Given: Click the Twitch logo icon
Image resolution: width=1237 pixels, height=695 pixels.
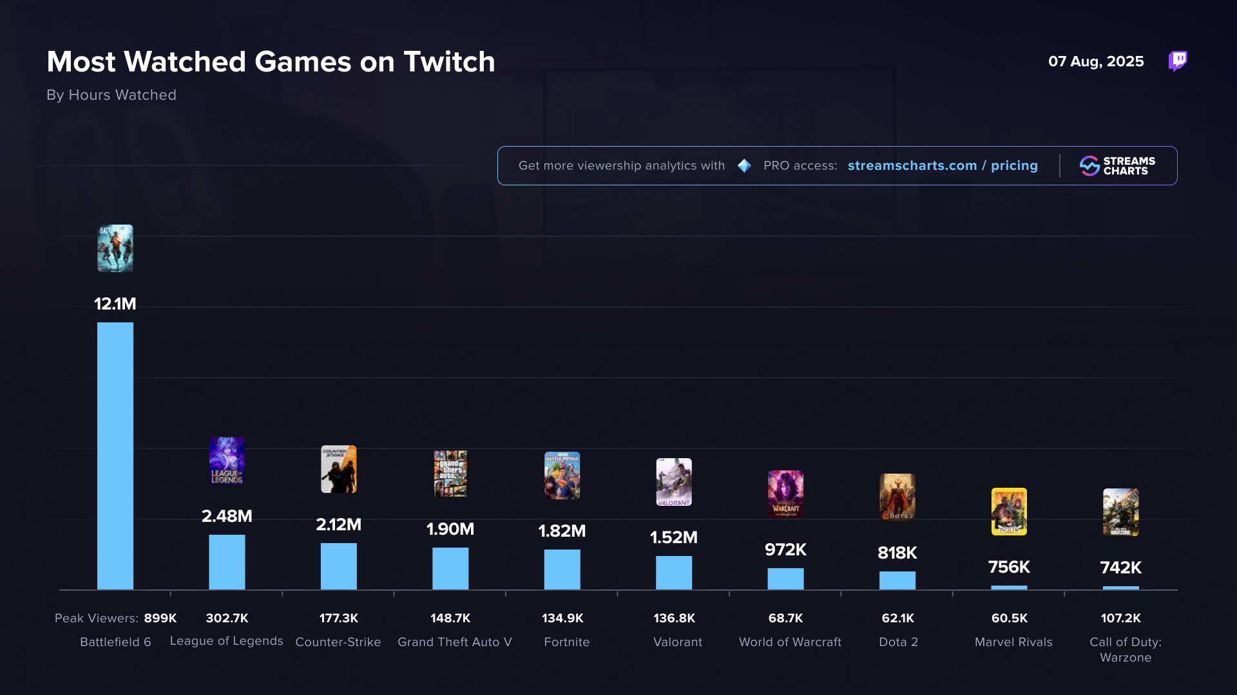Looking at the screenshot, I should 1178,61.
